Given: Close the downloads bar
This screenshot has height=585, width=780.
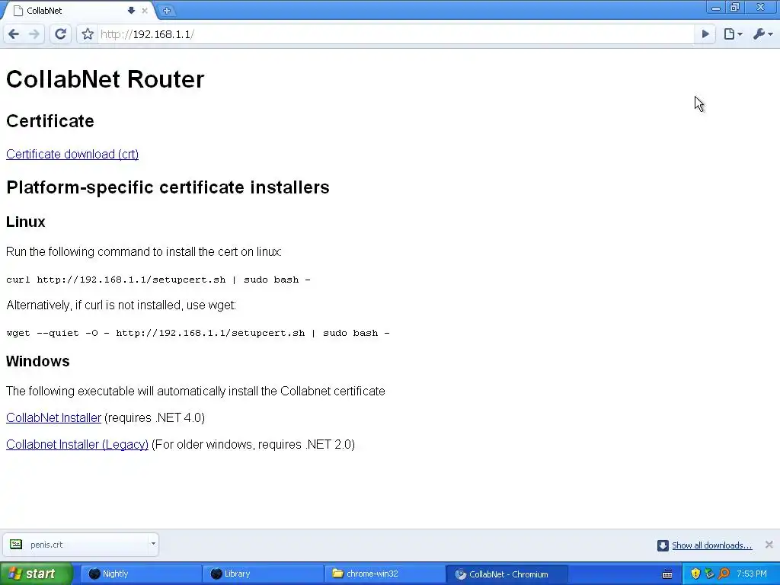Looking at the screenshot, I should [769, 545].
